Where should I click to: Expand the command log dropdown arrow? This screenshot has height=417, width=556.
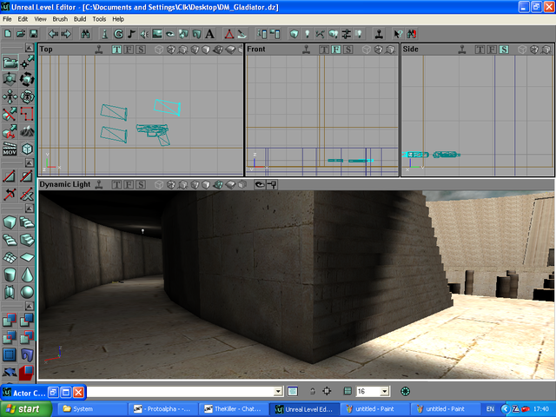click(x=278, y=392)
